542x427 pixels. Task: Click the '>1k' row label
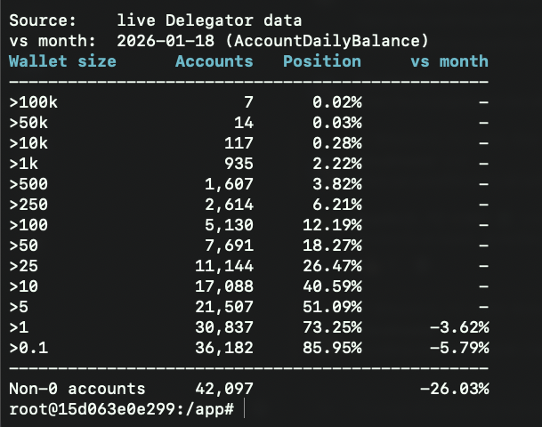(x=23, y=164)
